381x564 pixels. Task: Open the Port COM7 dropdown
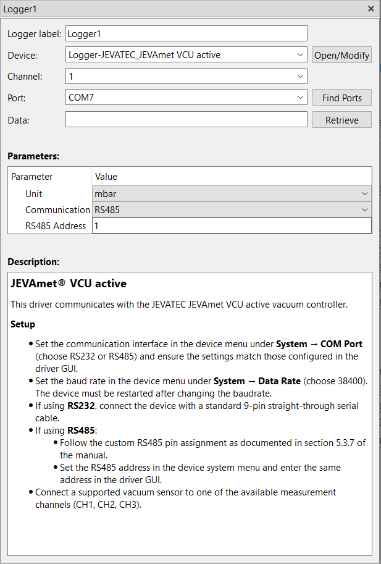[x=186, y=97]
